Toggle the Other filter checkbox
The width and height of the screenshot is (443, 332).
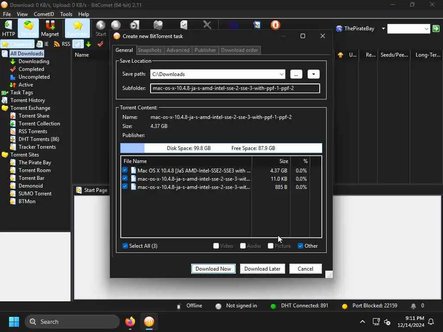click(x=300, y=246)
